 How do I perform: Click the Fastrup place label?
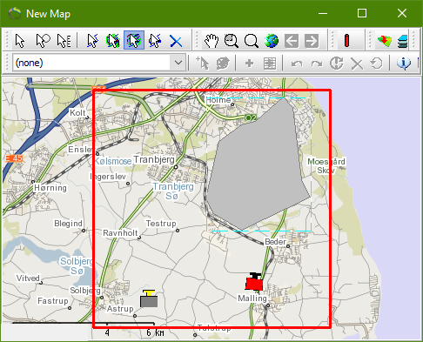click(53, 301)
